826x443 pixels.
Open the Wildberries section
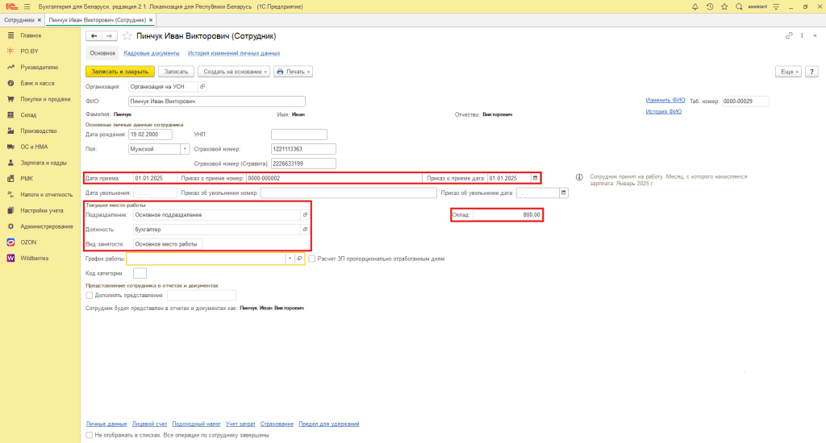pyautogui.click(x=34, y=259)
